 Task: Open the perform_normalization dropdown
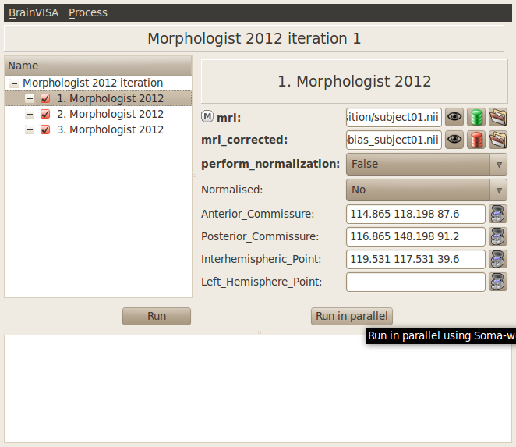pyautogui.click(x=426, y=165)
